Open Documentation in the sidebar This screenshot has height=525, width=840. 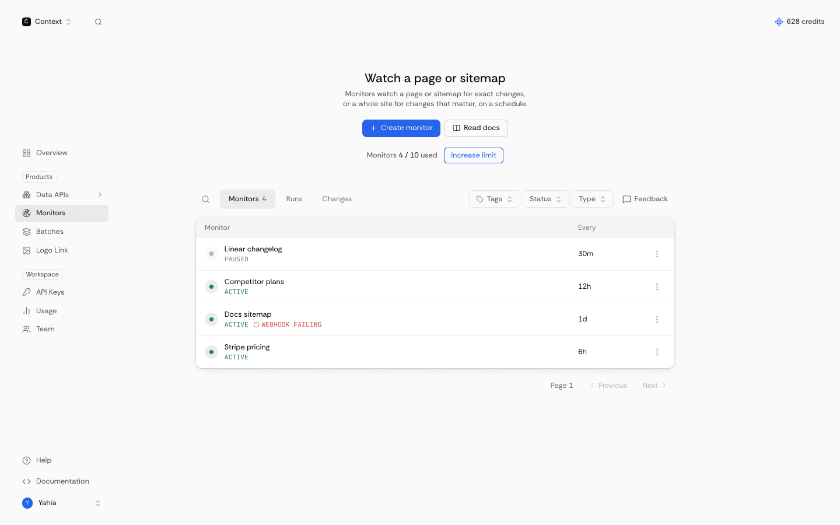coord(62,481)
